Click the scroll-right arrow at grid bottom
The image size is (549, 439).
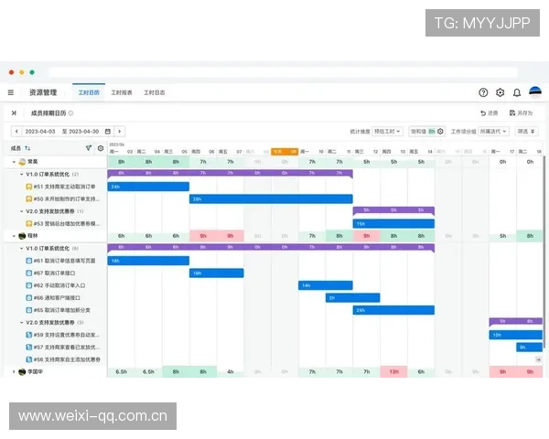(538, 359)
